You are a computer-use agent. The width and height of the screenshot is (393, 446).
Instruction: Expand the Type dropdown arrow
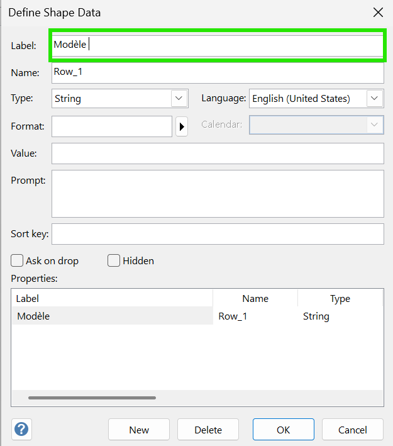point(179,98)
